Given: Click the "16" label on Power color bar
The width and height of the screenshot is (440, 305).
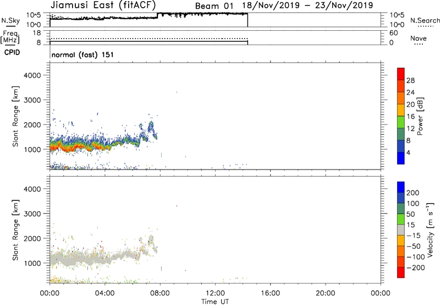Looking at the screenshot, I should [410, 116].
